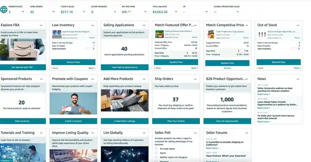Open the Match Featured Offer card options menu
The image size is (311, 162).
195,25
